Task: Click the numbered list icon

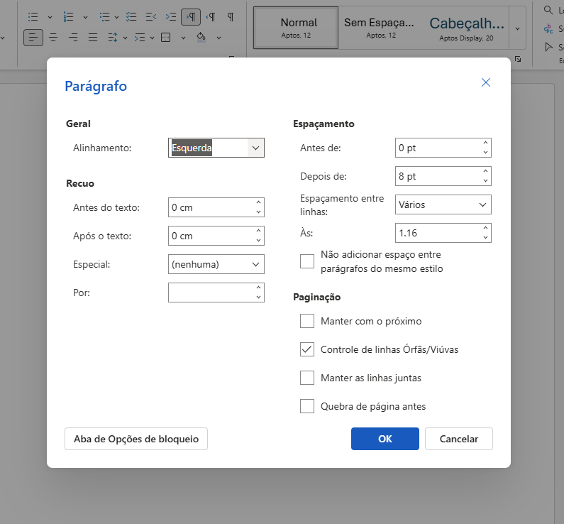Action: (x=69, y=16)
